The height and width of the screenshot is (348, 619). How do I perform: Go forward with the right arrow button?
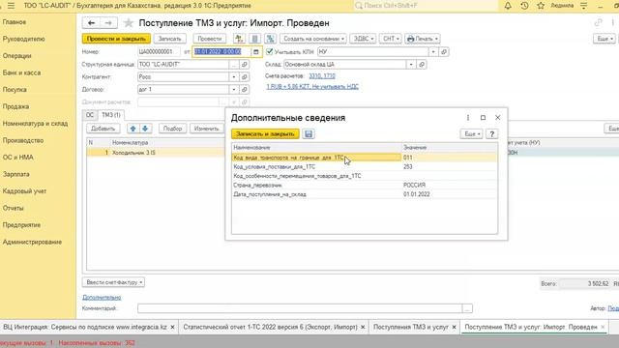[108, 23]
